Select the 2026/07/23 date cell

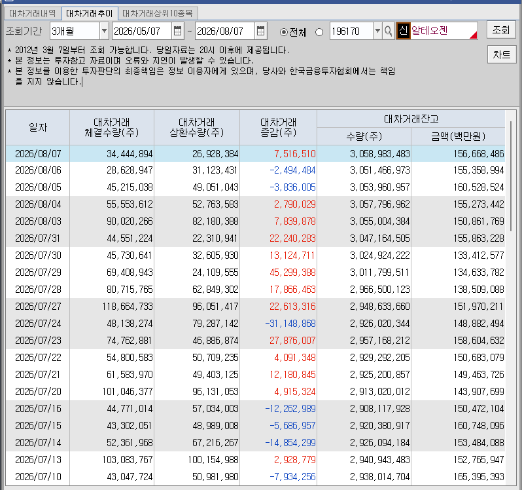click(x=38, y=341)
